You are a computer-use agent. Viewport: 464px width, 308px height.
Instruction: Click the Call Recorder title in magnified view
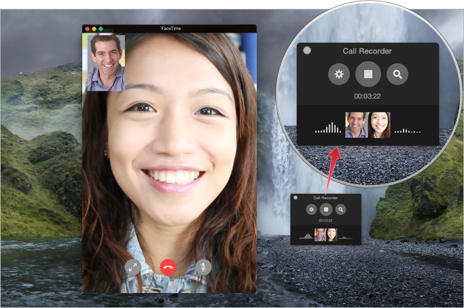(367, 51)
